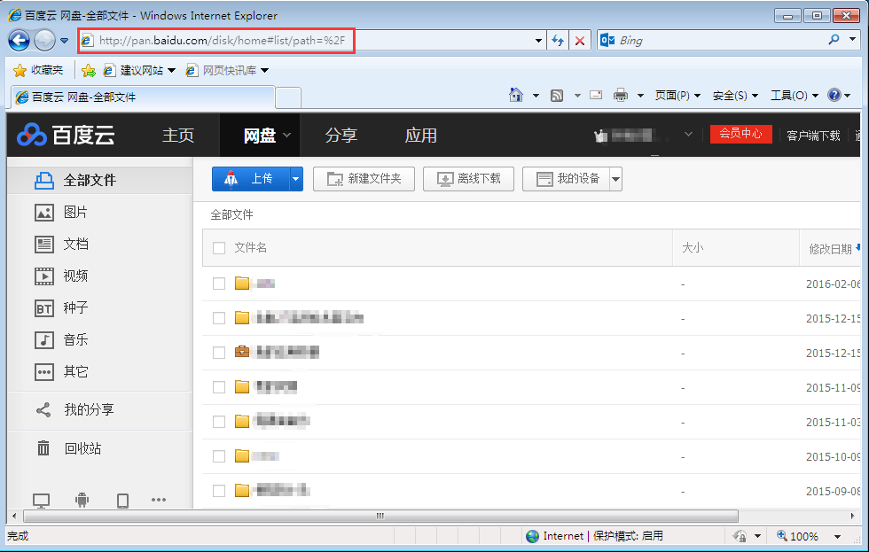Click the horizontal scrollbar thumb
This screenshot has width=869, height=552.
click(x=380, y=516)
